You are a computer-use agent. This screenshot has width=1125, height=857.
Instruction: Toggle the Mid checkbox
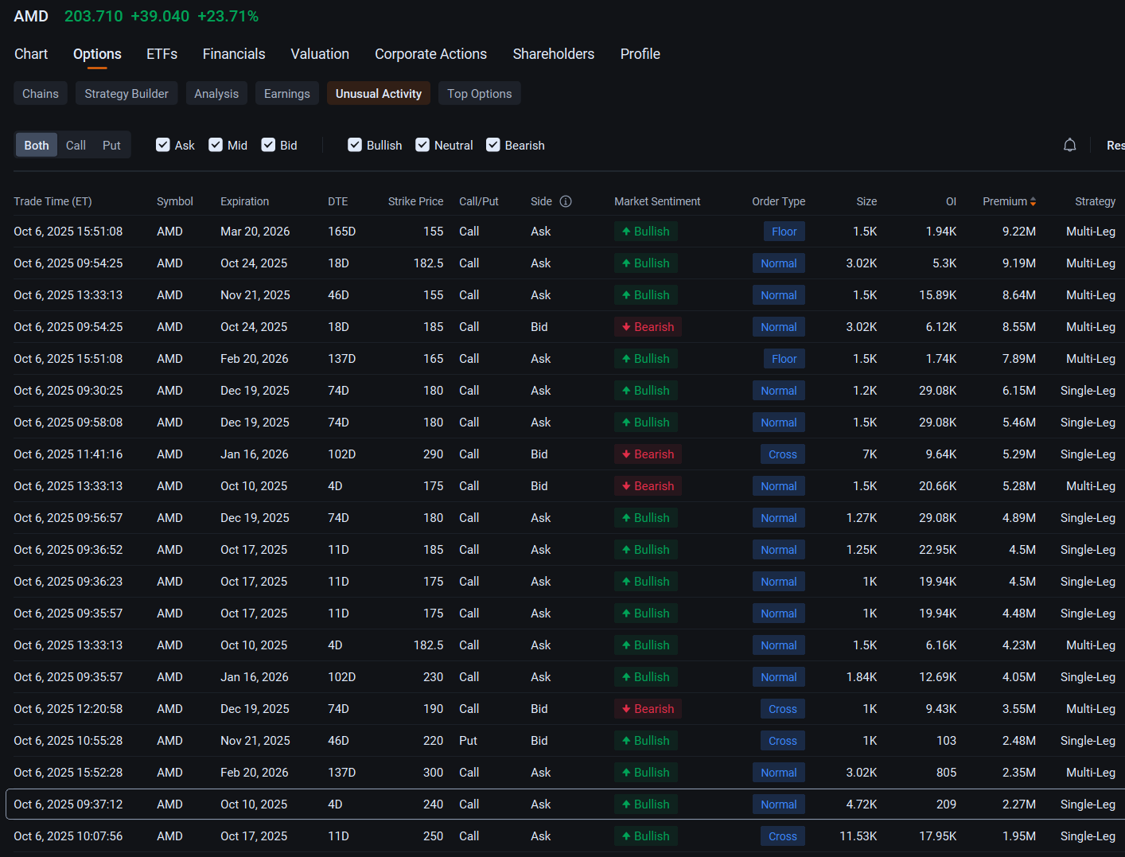click(x=216, y=145)
